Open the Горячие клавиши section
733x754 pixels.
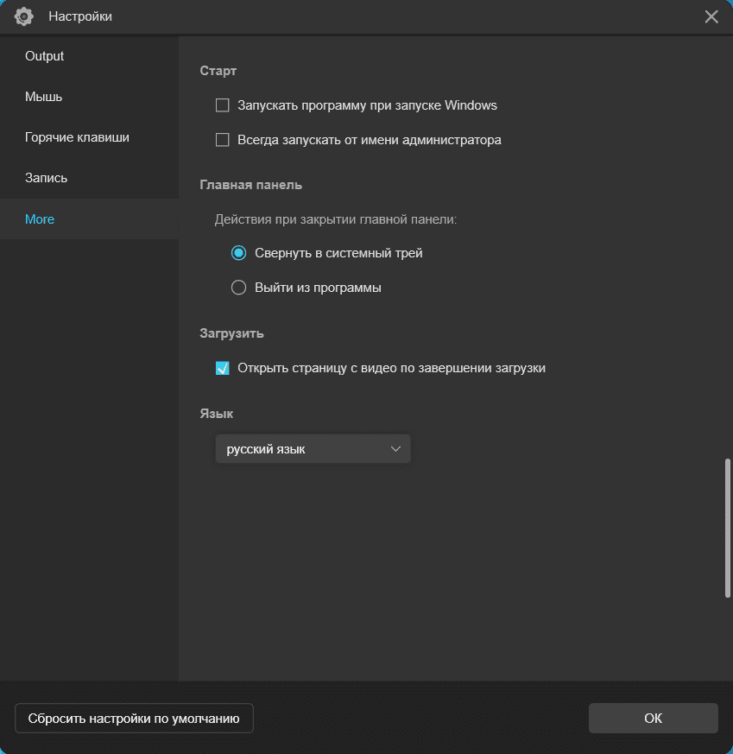tap(90, 137)
